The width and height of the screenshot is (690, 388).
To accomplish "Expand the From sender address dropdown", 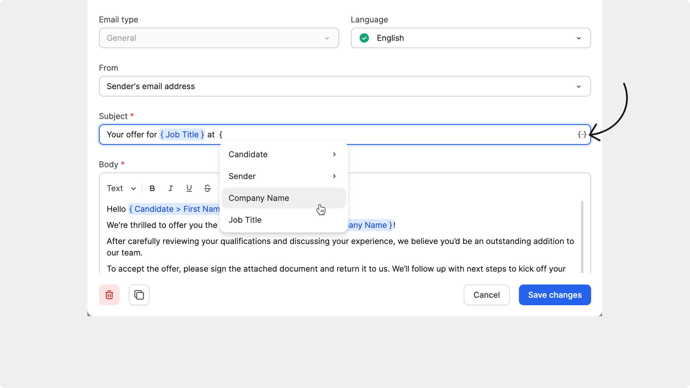I will pos(344,86).
